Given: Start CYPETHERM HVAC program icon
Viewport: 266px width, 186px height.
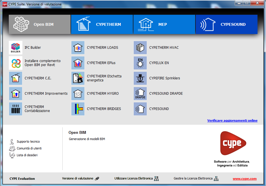Looking at the screenshot, I should click(140, 48).
